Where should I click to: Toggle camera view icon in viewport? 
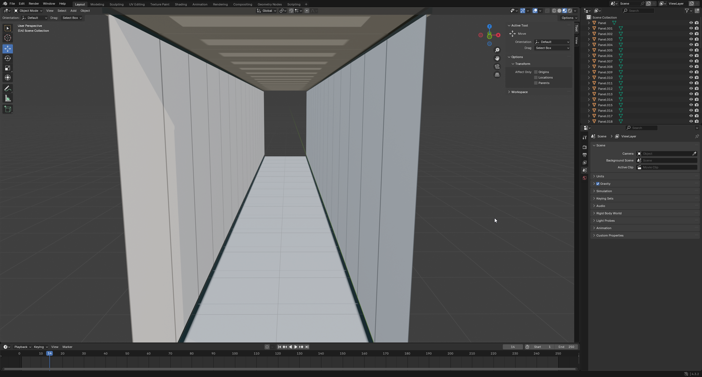pyautogui.click(x=497, y=67)
